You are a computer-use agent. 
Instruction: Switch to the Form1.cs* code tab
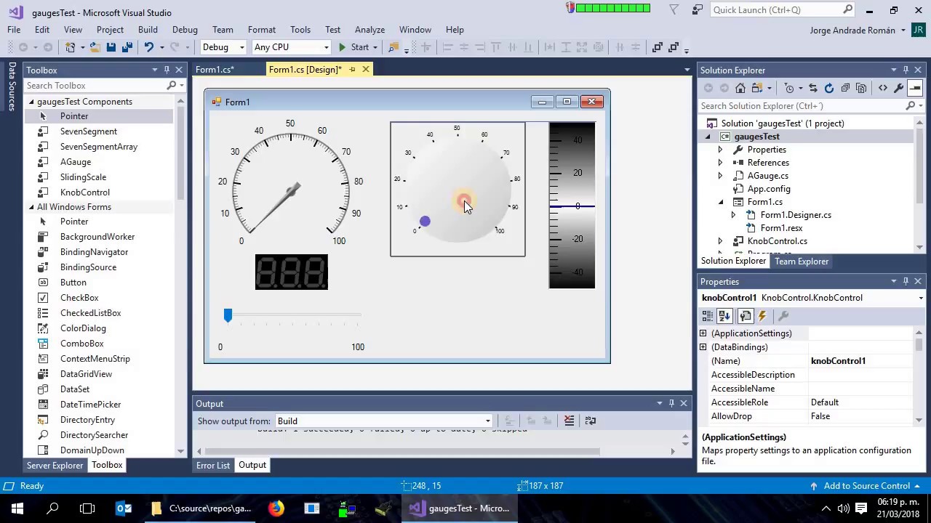pyautogui.click(x=215, y=70)
